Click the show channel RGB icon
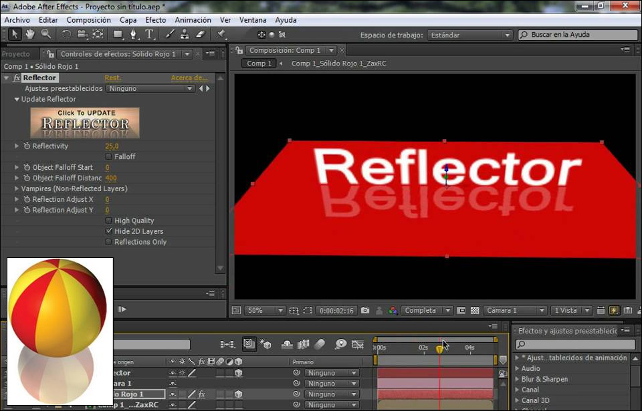Viewport: 642px width, 411px height. 393,311
